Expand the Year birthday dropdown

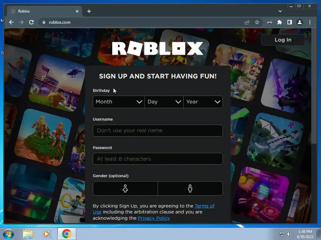coord(203,102)
